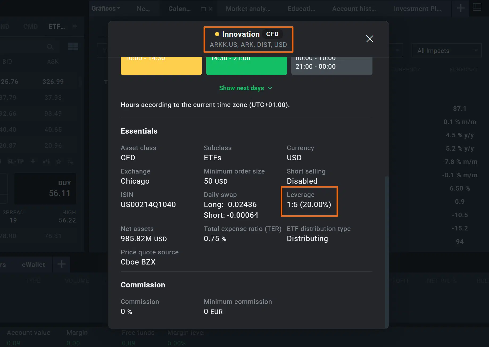Open the Gráficos dropdown menu
Viewport: 489px width, 347px height.
tap(106, 9)
